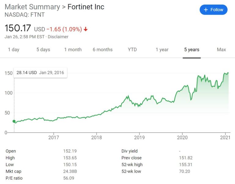Open the Disclaimer link
Screen dimensions: 235x184
[58, 37]
